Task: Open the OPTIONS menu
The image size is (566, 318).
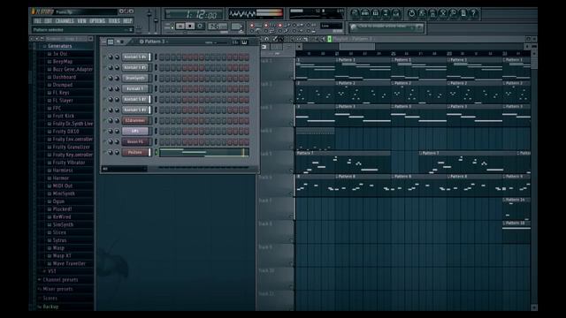Action: click(97, 21)
